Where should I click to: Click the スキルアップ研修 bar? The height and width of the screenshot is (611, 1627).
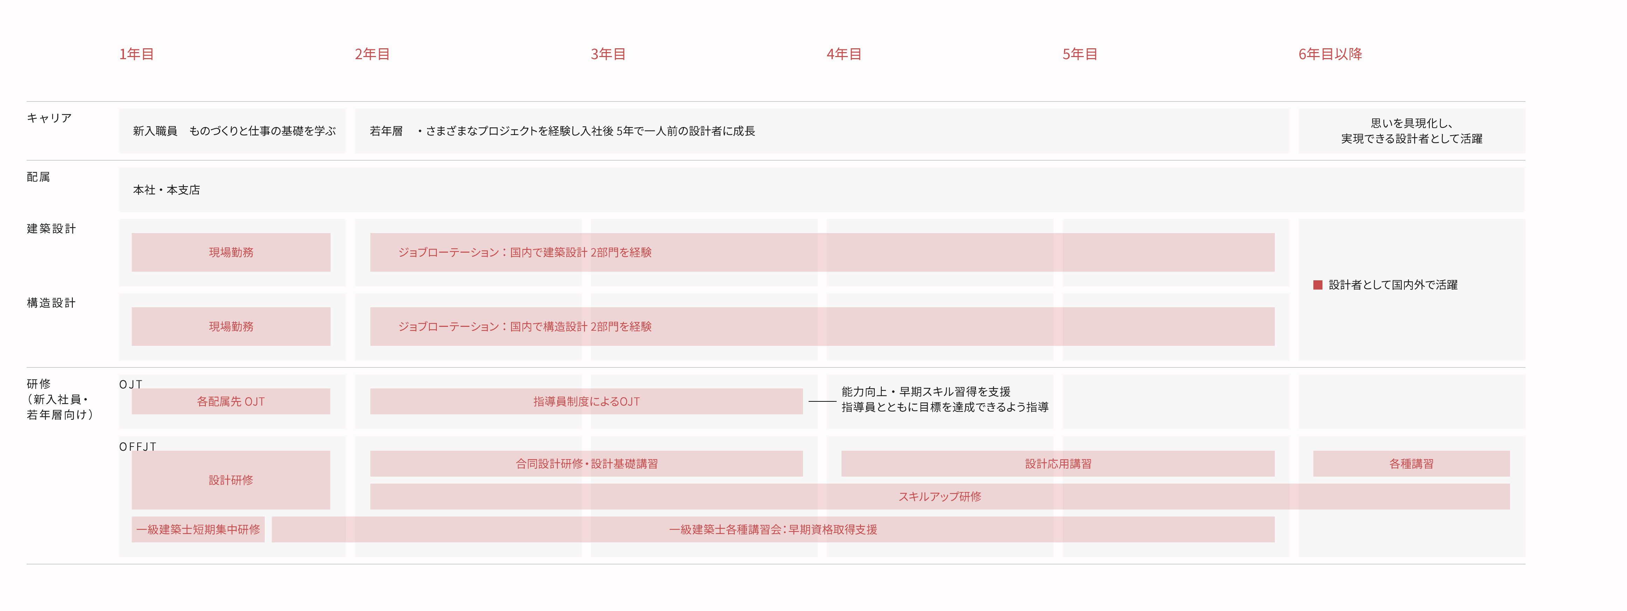[939, 497]
